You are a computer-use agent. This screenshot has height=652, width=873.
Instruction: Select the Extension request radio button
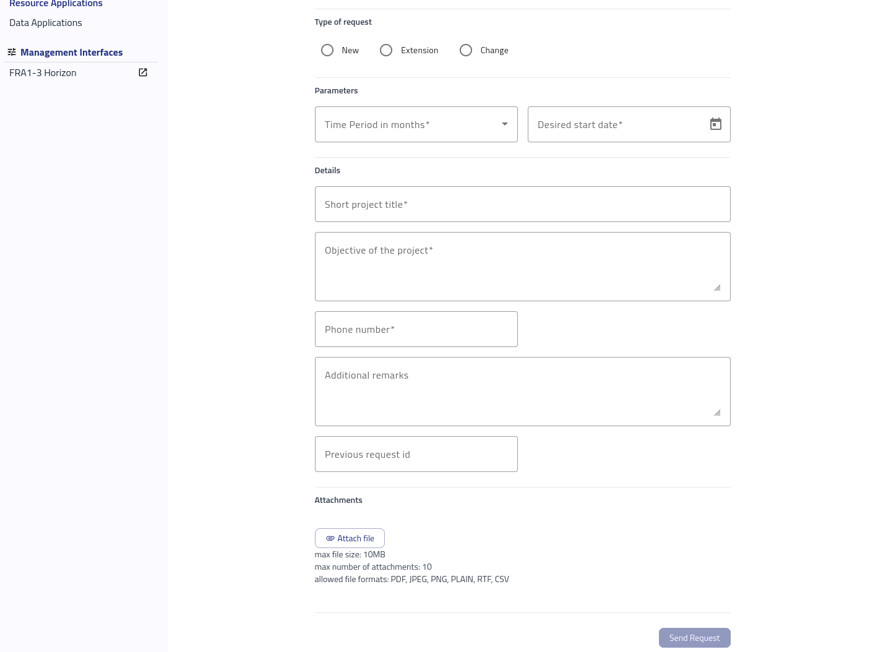386,50
